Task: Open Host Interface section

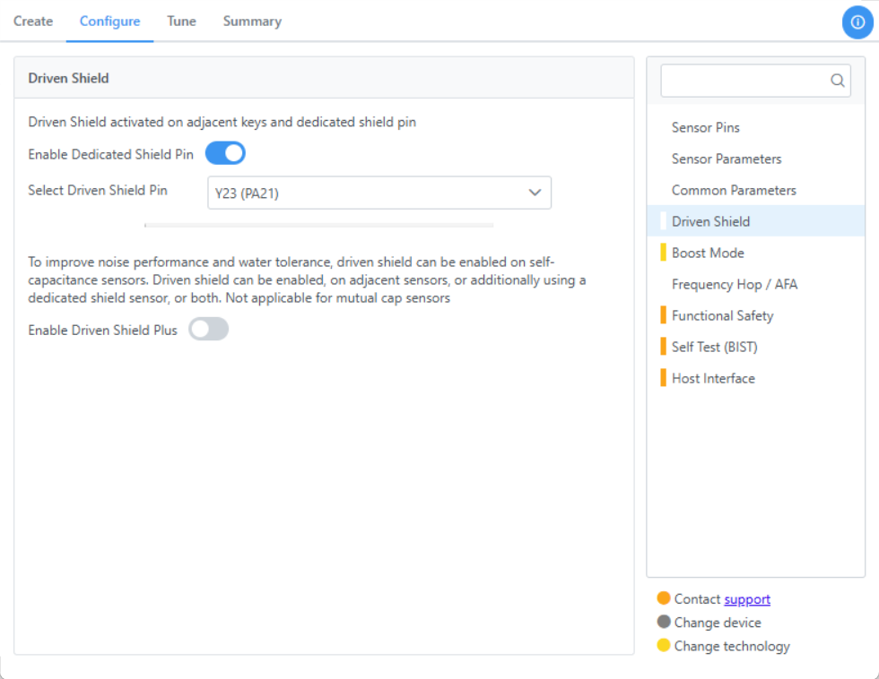Action: click(x=755, y=378)
